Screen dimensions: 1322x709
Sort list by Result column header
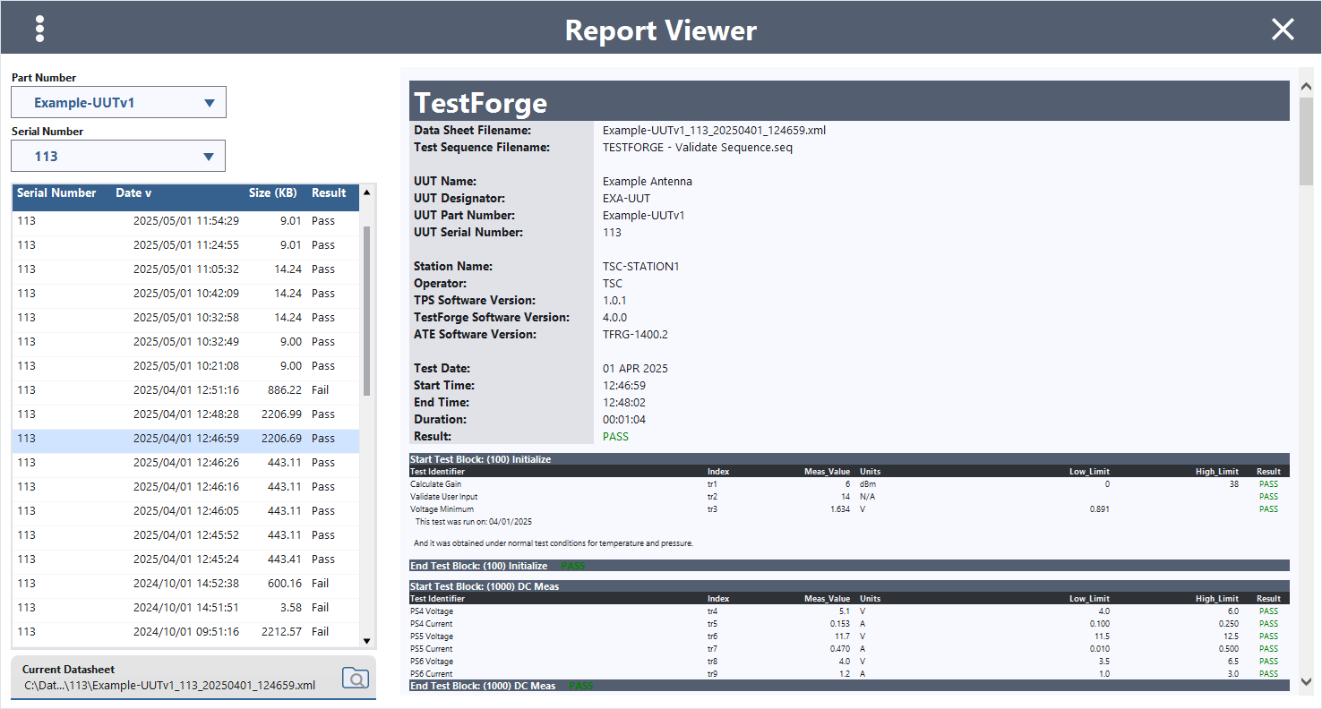click(329, 192)
